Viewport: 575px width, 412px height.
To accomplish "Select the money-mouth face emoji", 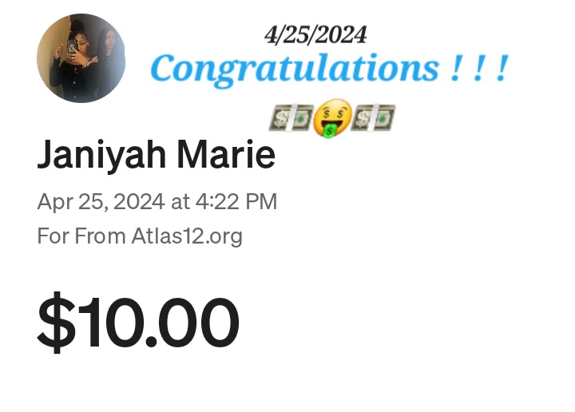I will click(332, 118).
